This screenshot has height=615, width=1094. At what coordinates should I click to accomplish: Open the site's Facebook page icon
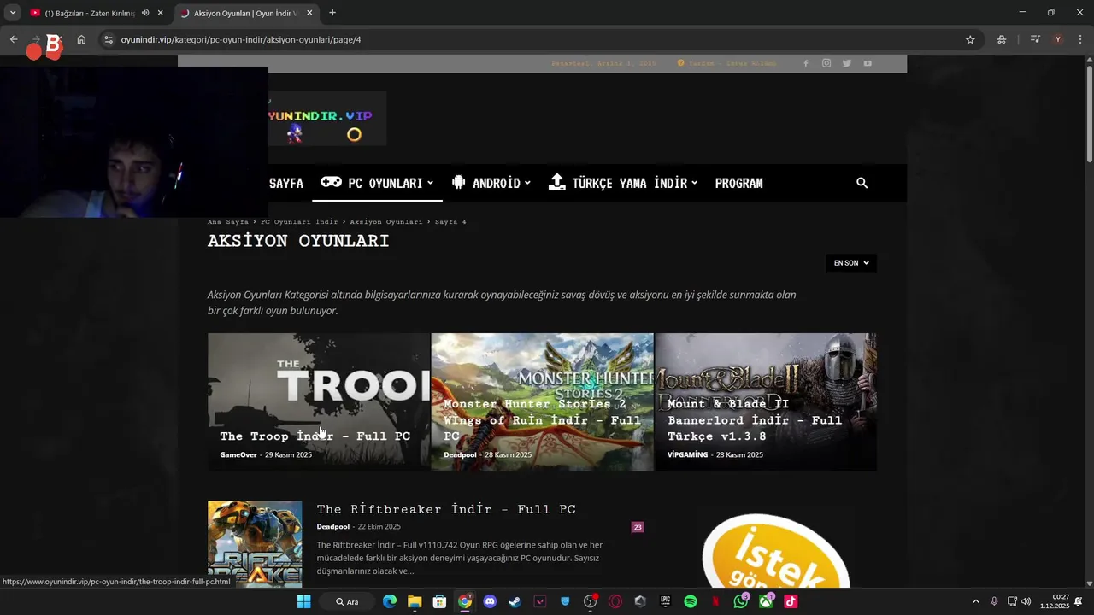point(805,63)
